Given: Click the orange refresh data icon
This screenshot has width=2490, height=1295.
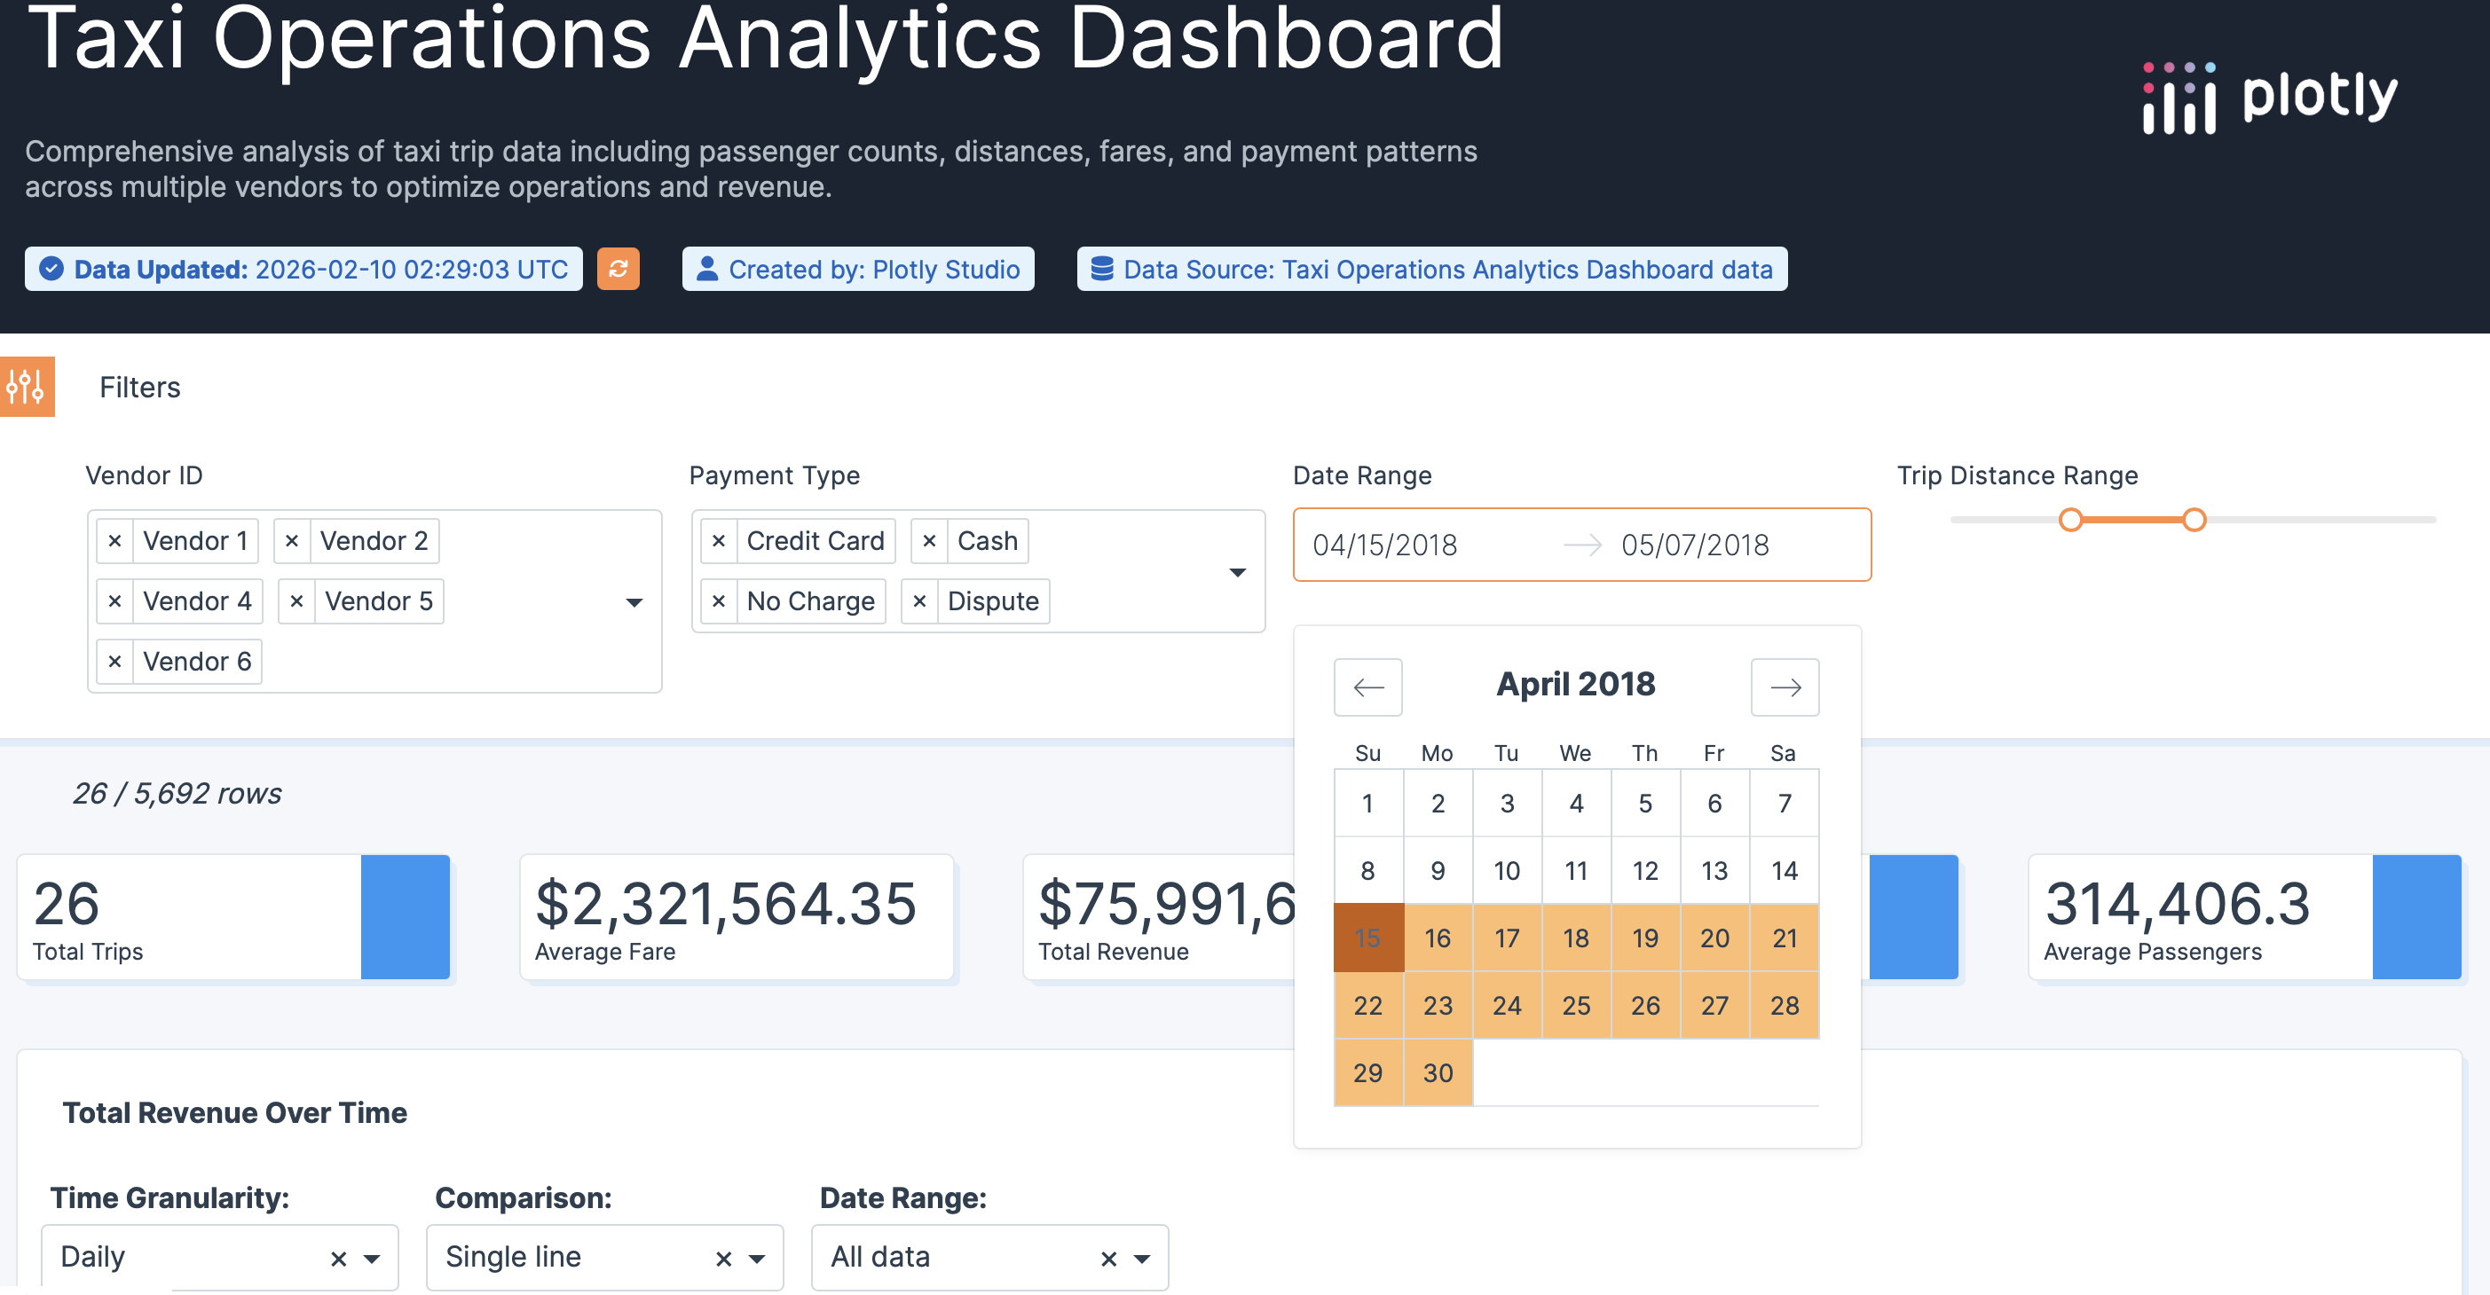Looking at the screenshot, I should click(x=618, y=269).
